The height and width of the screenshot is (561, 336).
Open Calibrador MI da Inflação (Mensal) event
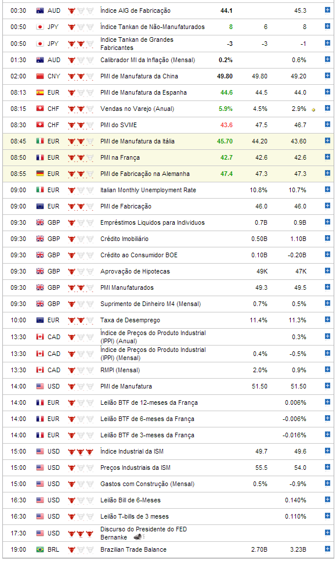(147, 60)
